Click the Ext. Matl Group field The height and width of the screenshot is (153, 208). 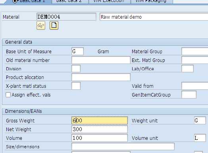coord(195,60)
